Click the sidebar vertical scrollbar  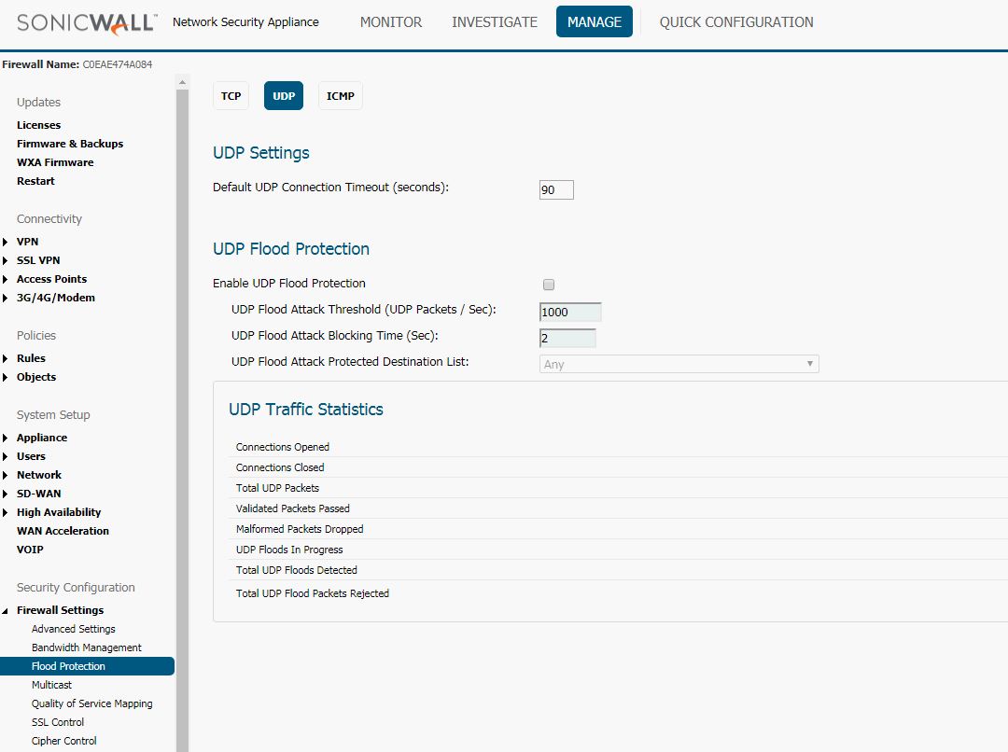(x=182, y=421)
